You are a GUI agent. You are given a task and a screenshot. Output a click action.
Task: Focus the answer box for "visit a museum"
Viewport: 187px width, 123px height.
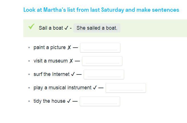tap(102, 61)
